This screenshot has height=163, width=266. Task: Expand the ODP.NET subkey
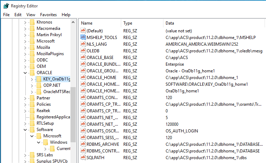[x=32, y=86]
